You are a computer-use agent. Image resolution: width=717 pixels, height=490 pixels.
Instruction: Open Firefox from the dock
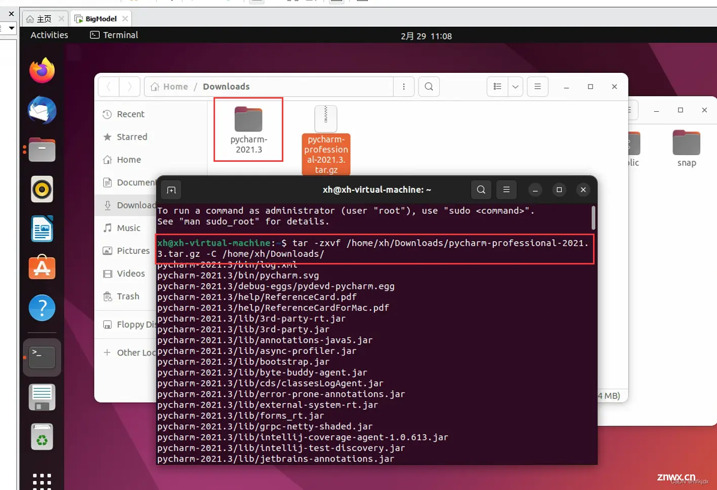42,71
